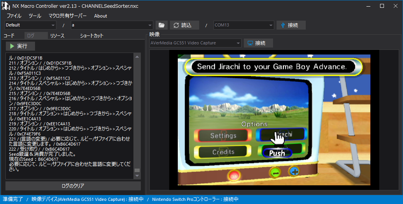Click the Settings button in game video

pyautogui.click(x=223, y=135)
